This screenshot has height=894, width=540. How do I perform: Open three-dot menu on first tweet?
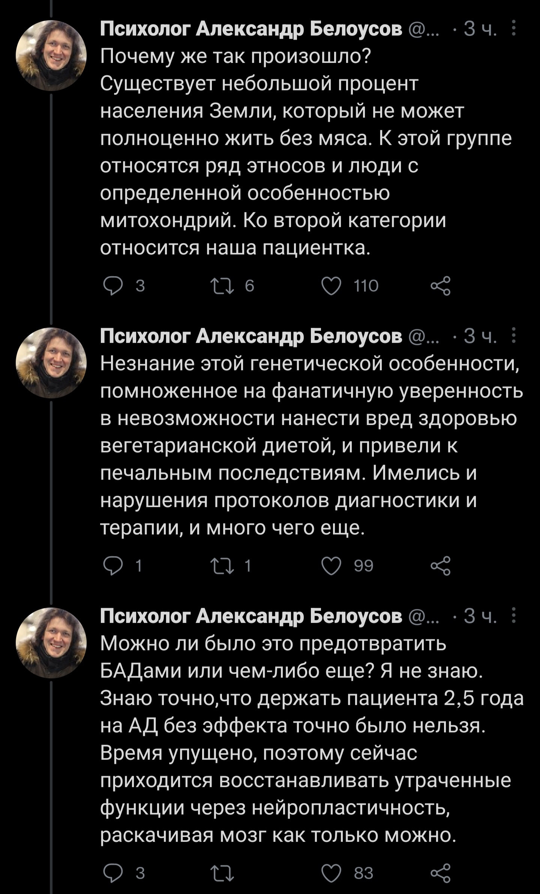tap(514, 28)
